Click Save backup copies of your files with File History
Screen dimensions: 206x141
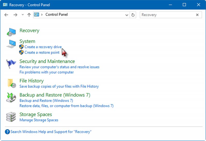tap(59, 86)
